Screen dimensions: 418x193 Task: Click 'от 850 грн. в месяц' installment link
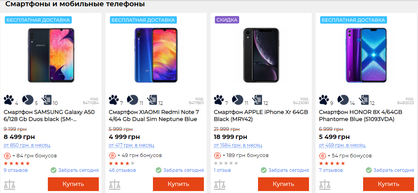(x=27, y=145)
